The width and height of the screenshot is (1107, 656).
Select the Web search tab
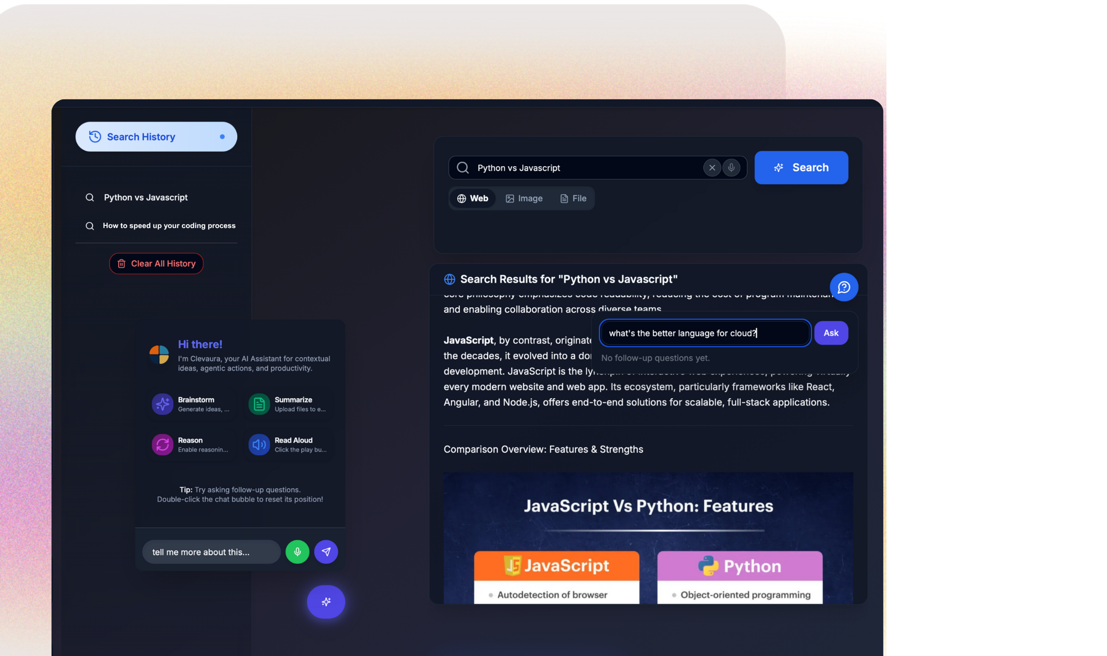click(x=472, y=198)
